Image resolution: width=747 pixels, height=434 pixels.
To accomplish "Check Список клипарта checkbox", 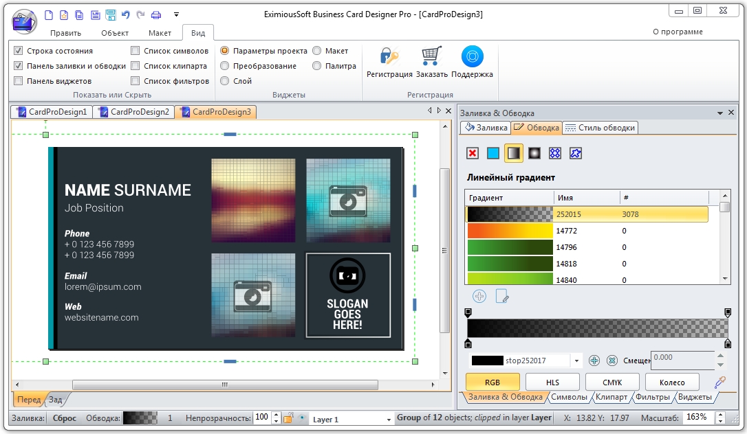I will point(136,66).
